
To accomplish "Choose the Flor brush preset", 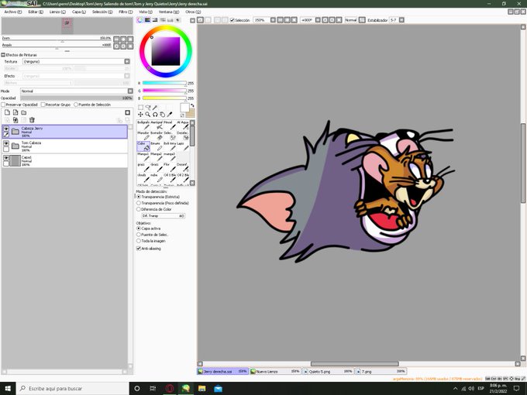I will pos(169,167).
